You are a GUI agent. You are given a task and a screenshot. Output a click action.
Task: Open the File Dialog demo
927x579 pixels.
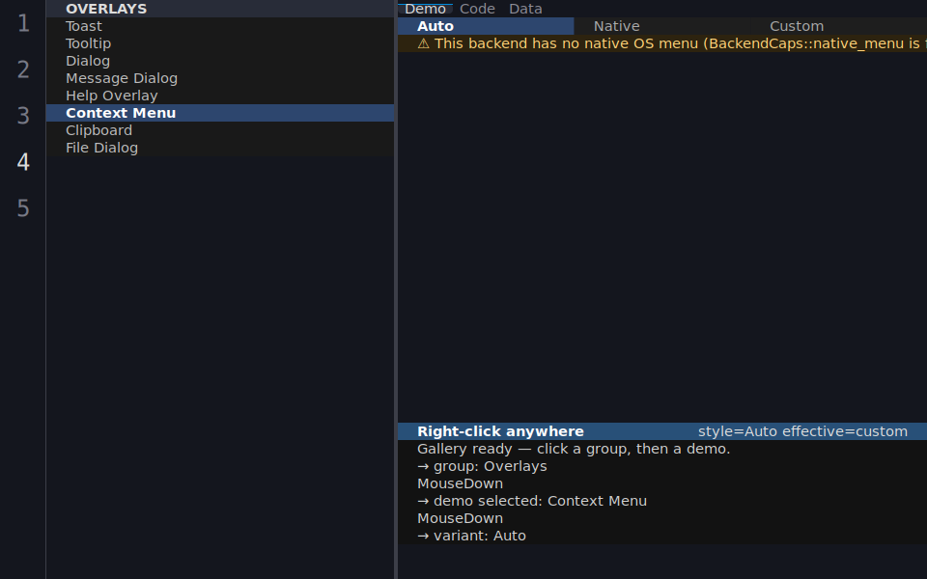[220, 148]
